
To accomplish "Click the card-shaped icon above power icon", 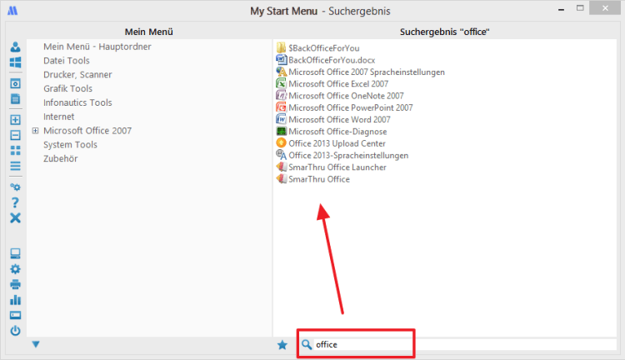I will pos(15,315).
